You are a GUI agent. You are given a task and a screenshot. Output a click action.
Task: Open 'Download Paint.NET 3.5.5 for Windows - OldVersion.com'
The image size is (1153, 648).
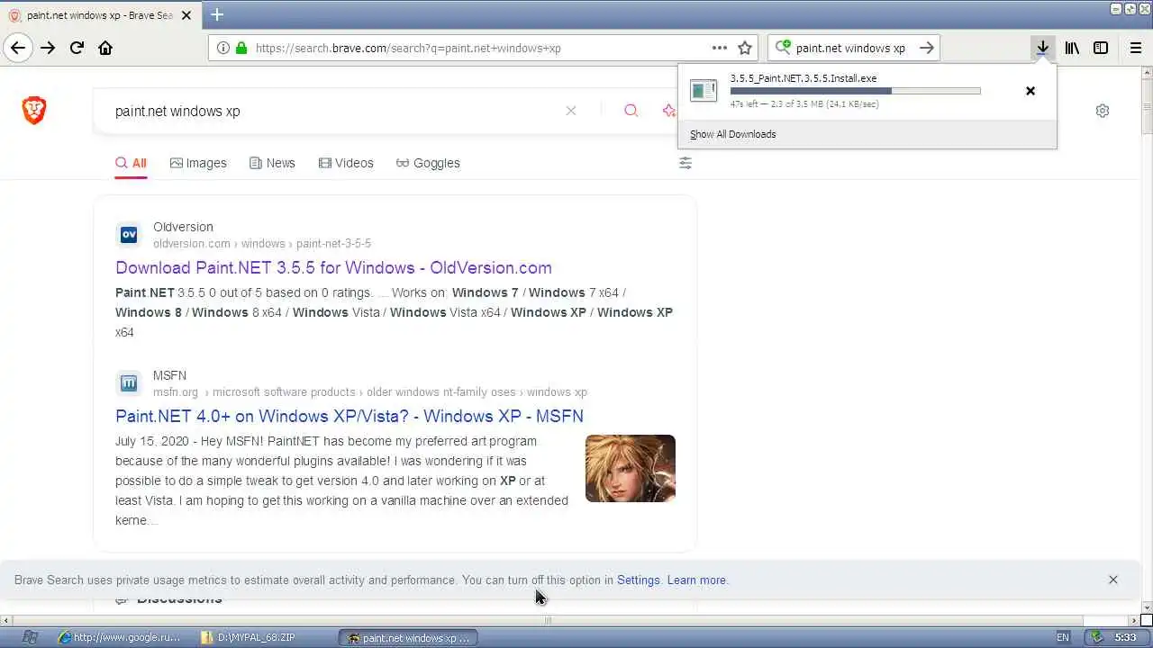pyautogui.click(x=333, y=267)
